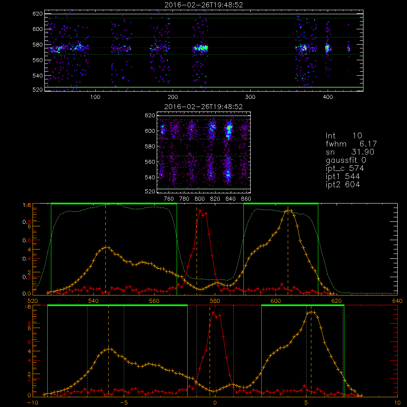Click x-axis label 200 of wide spectrum image
The width and height of the screenshot is (407, 407).
tap(173, 97)
